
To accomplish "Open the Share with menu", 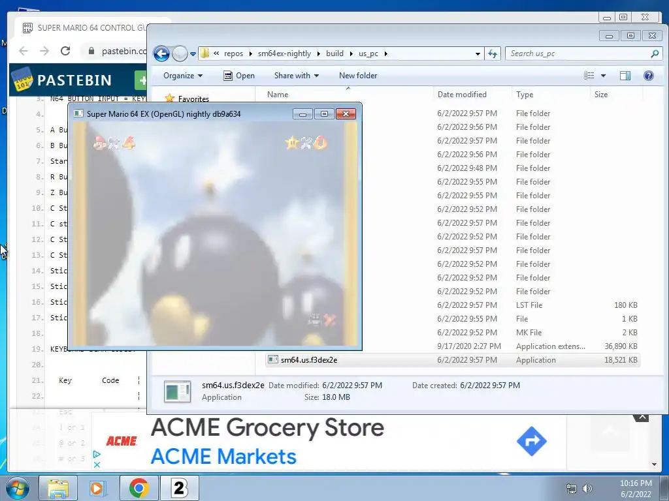I will pyautogui.click(x=297, y=76).
